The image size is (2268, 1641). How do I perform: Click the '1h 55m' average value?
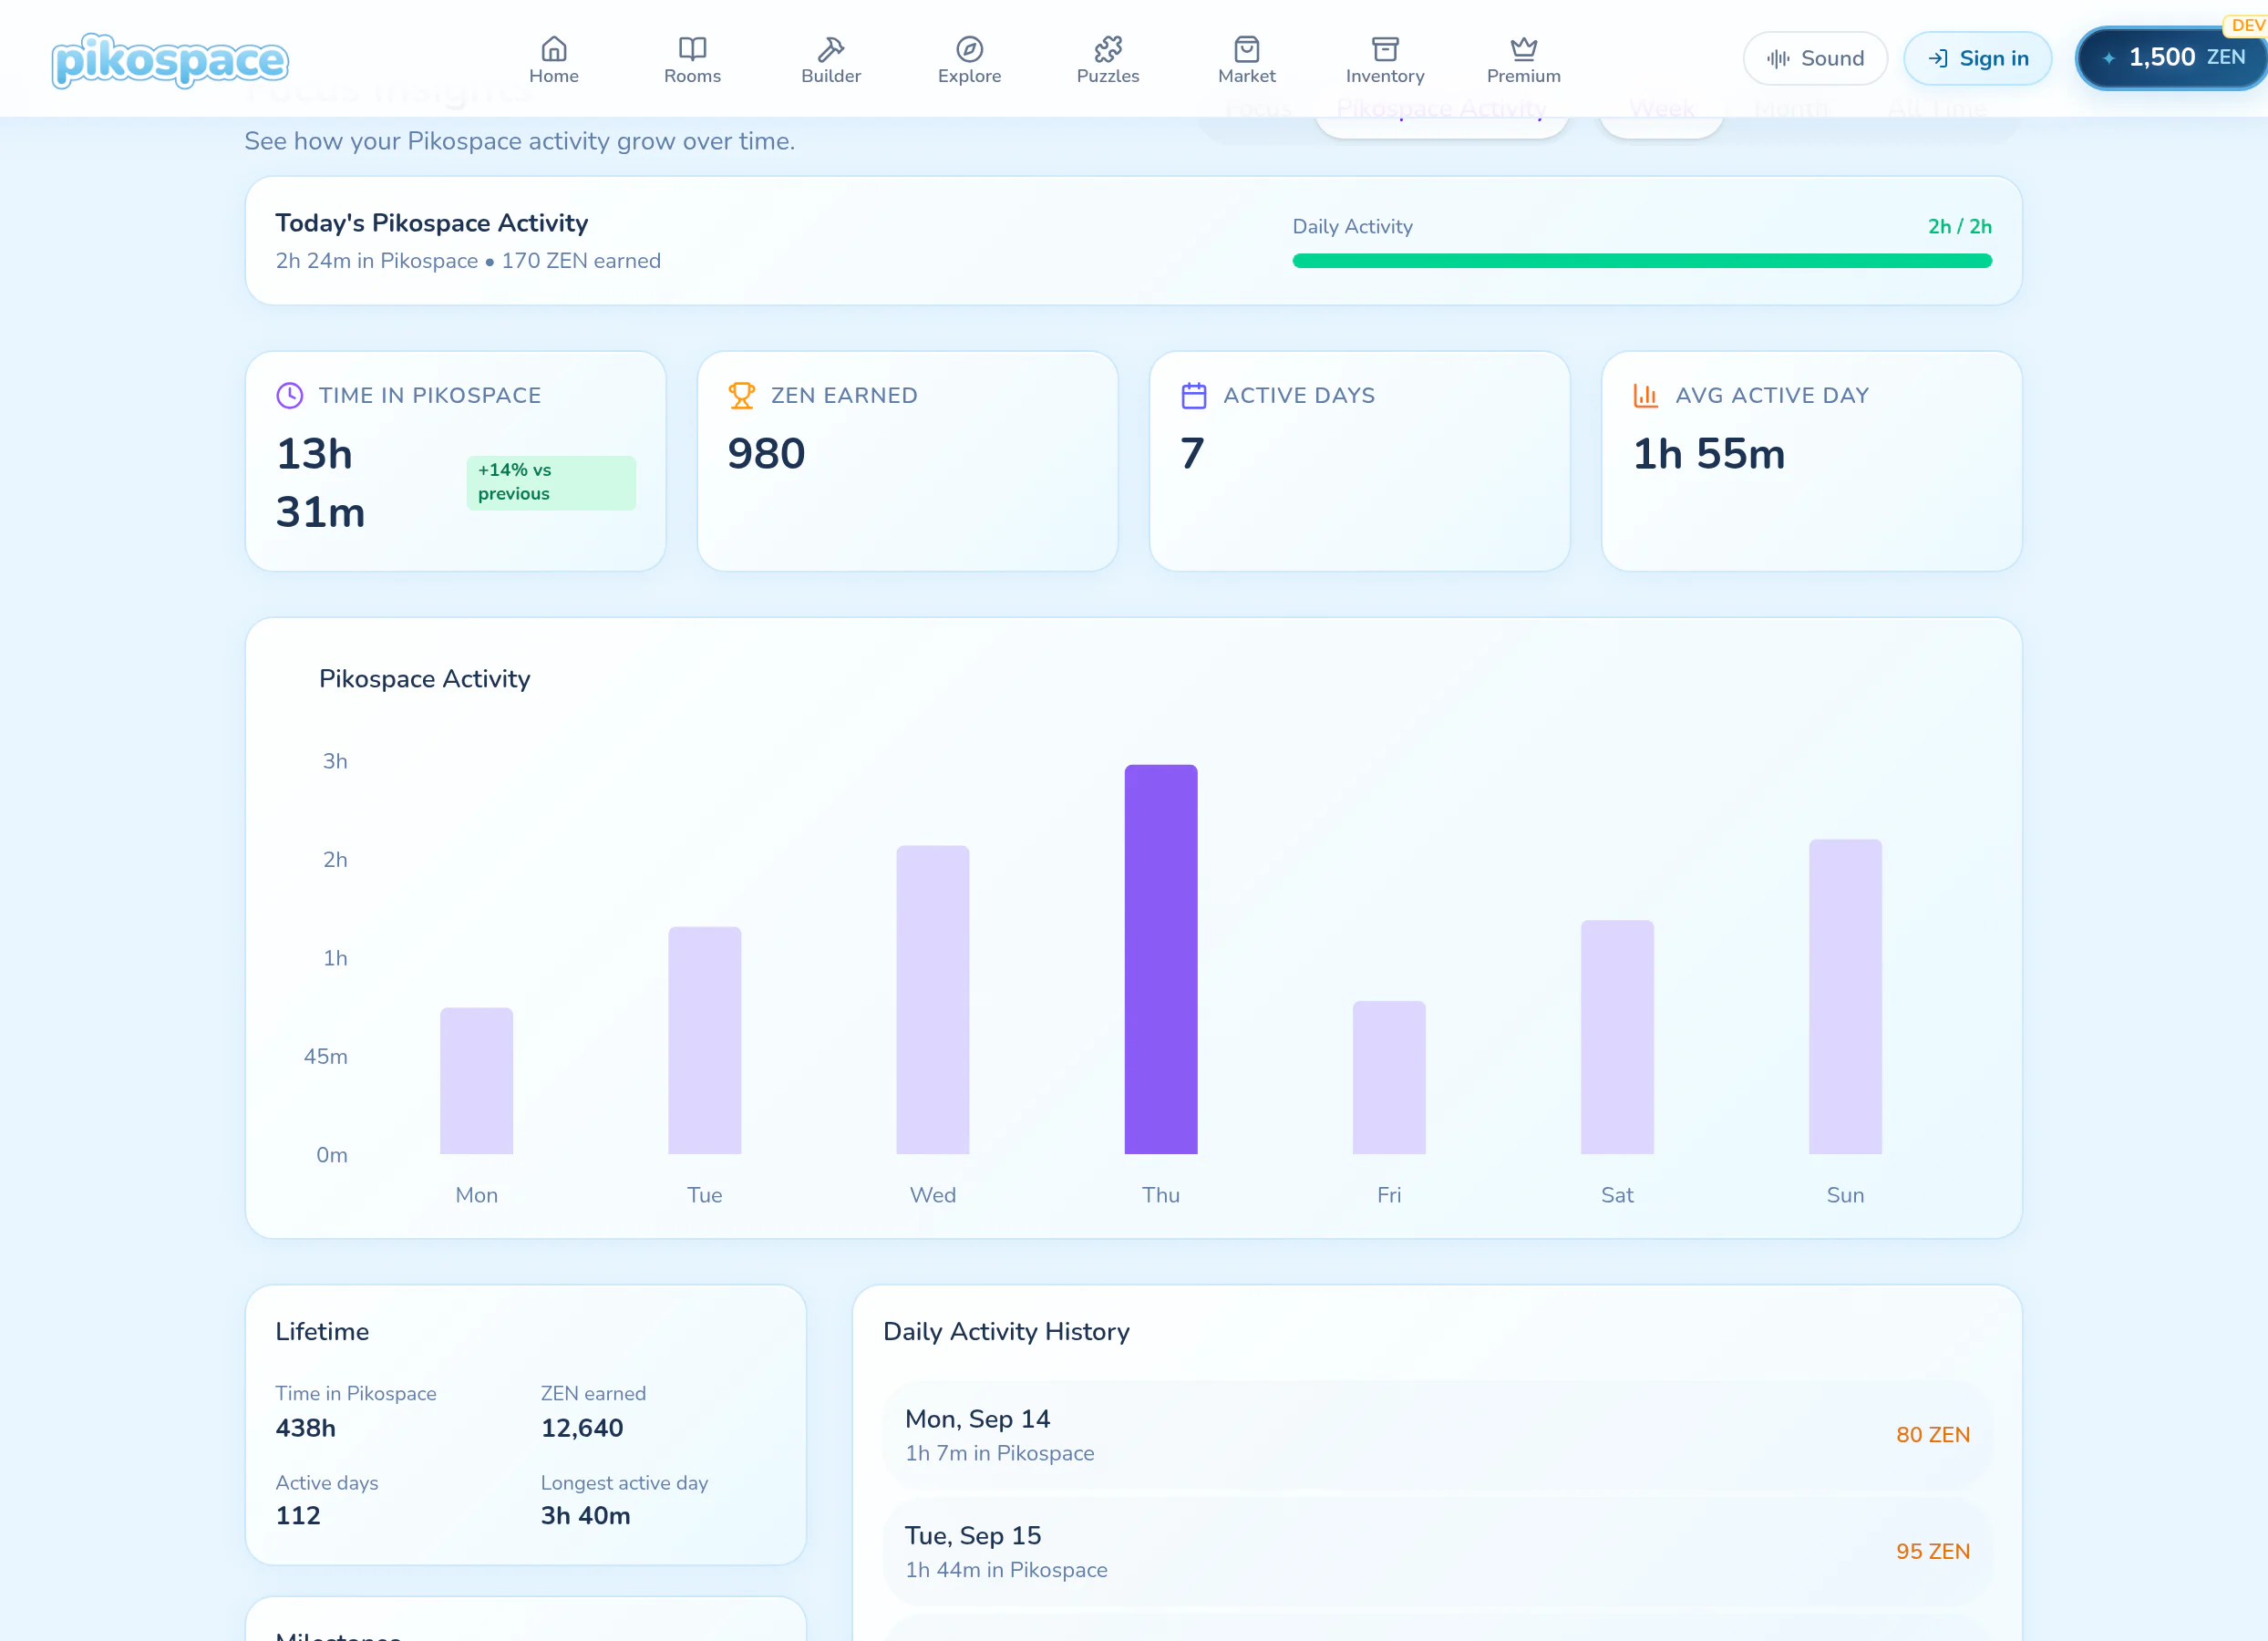click(1708, 454)
